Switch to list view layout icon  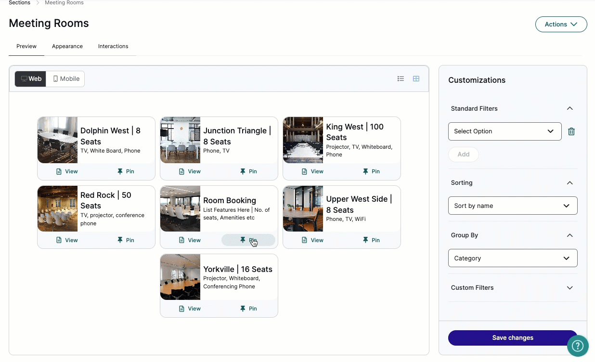point(401,78)
